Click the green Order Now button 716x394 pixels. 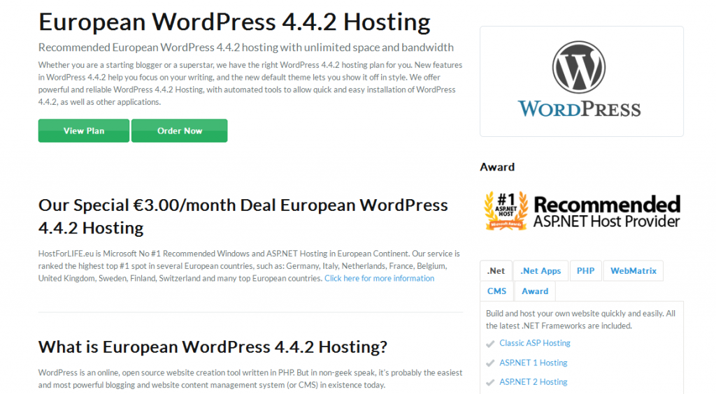tap(180, 131)
